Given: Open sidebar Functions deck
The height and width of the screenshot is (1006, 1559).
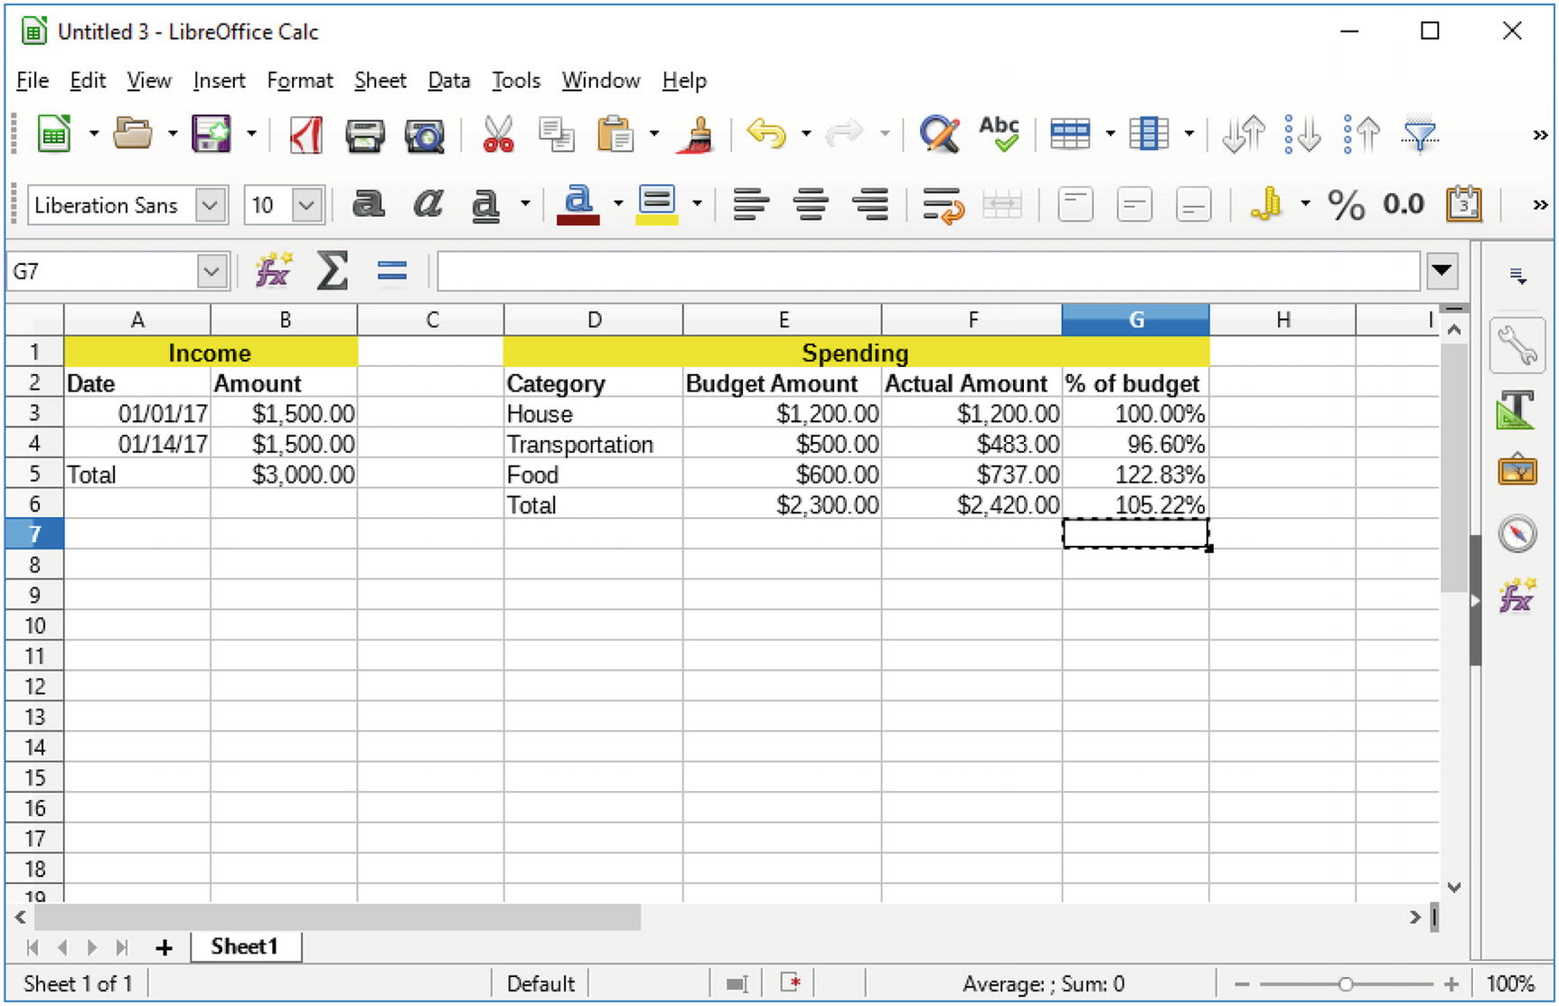Looking at the screenshot, I should pyautogui.click(x=1517, y=595).
